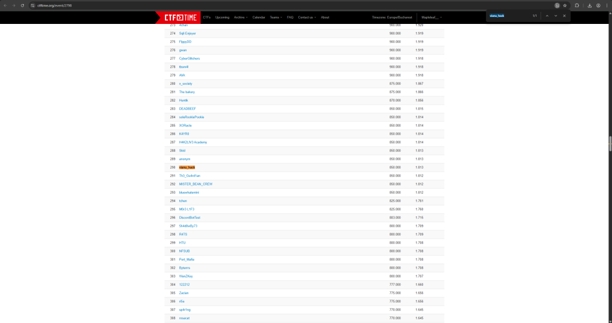This screenshot has width=612, height=323.
Task: Open the DEADBEEF team link
Action: (x=187, y=109)
